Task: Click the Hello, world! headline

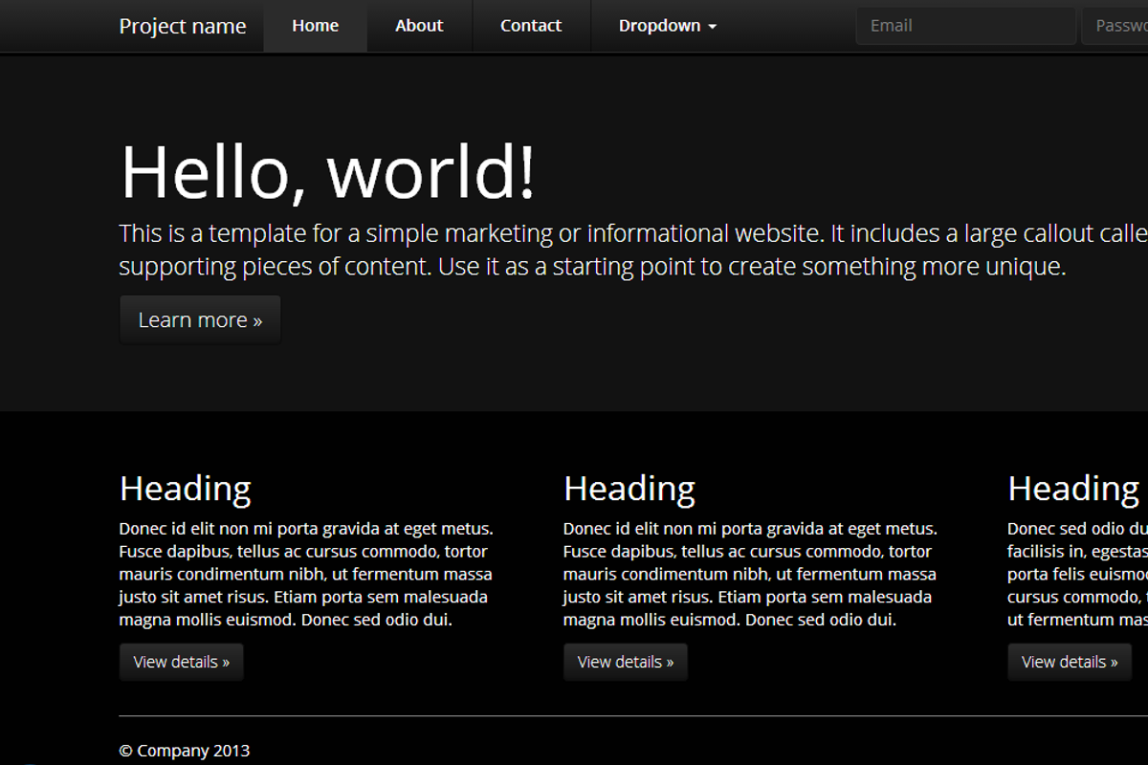Action: tap(325, 173)
